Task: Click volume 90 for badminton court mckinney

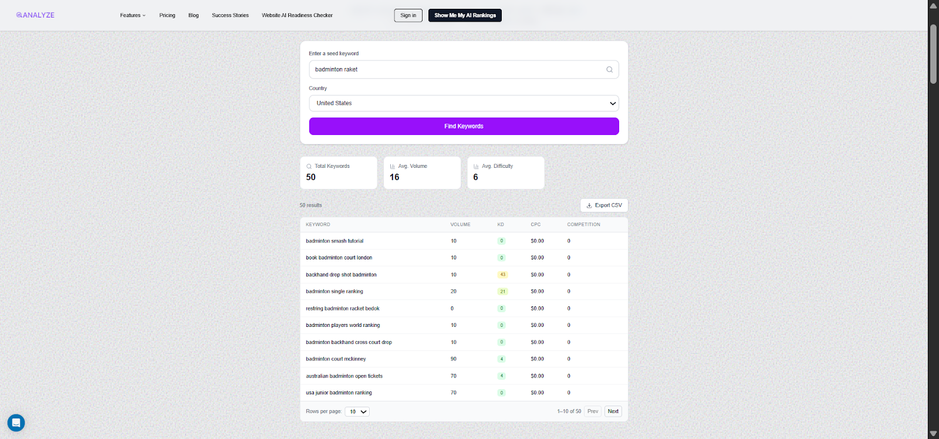Action: (x=454, y=359)
